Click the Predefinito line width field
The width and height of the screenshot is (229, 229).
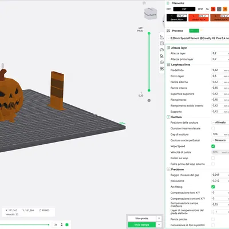(220, 70)
